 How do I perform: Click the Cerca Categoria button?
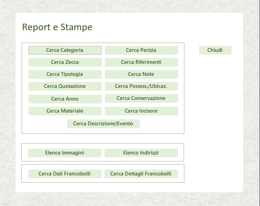tap(65, 50)
